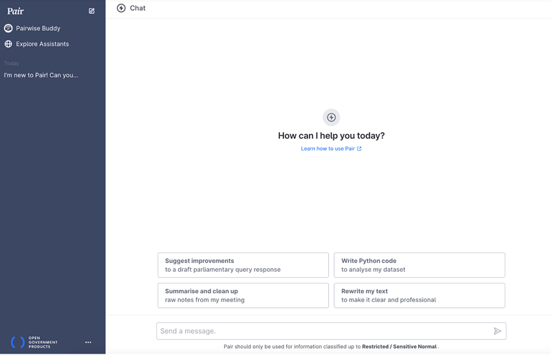Choose Suggest improvements prompt card
This screenshot has height=355, width=551.
(244, 265)
